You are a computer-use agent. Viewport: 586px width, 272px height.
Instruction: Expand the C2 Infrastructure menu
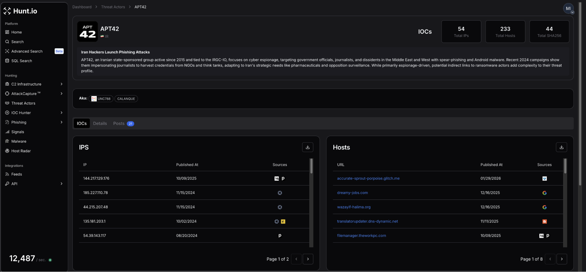[x=34, y=84]
